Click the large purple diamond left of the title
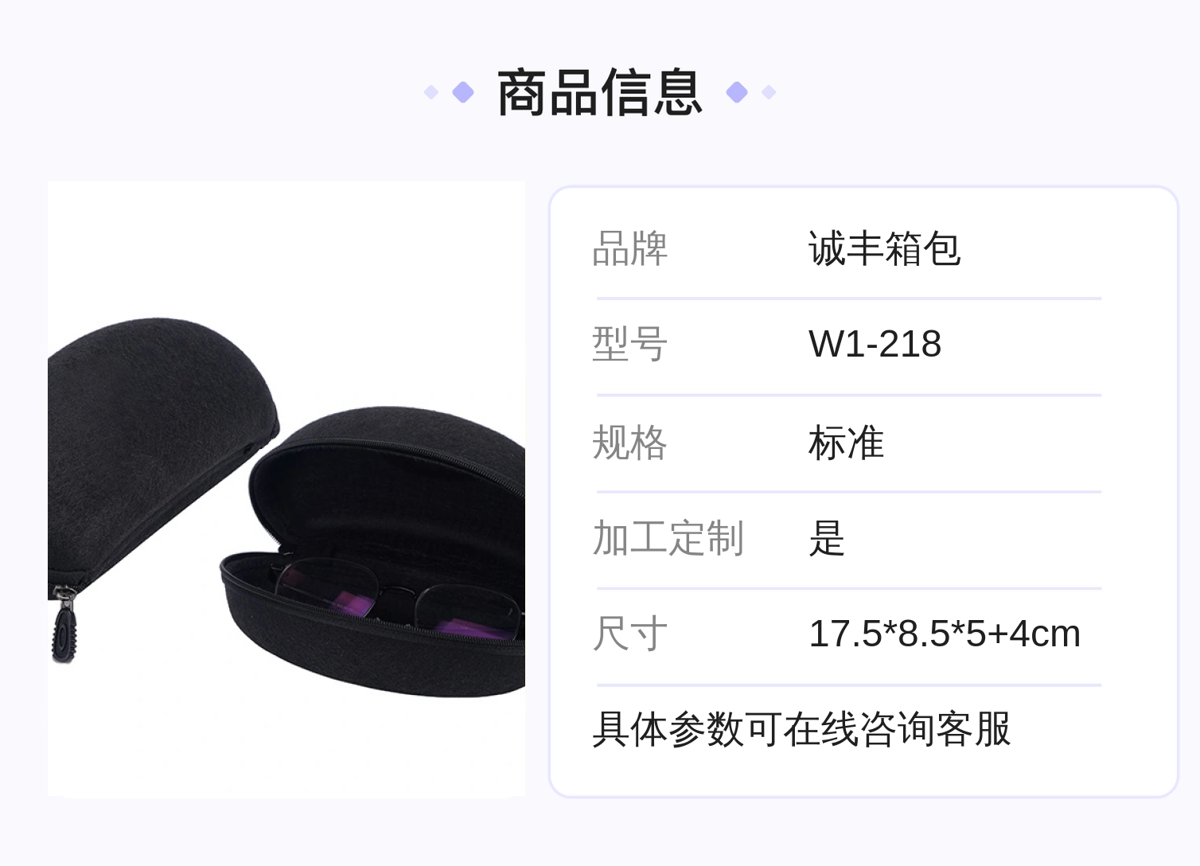Screen dimensions: 1200x866 463,92
